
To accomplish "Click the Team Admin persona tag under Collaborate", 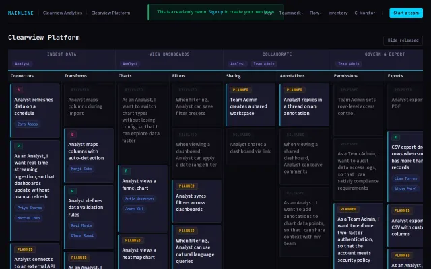I will point(264,64).
